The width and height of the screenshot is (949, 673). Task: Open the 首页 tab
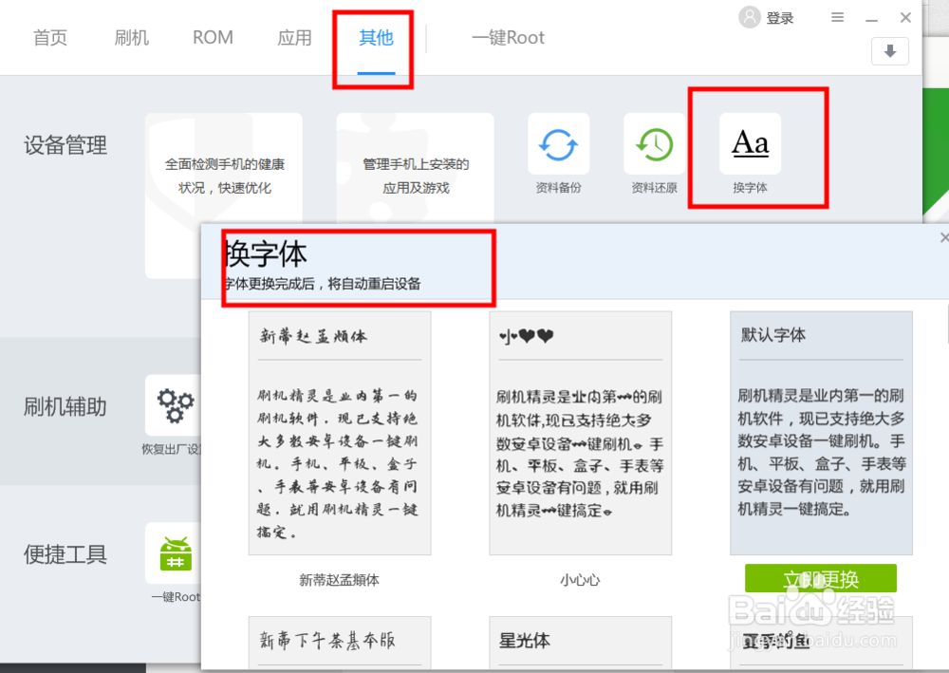coord(49,38)
